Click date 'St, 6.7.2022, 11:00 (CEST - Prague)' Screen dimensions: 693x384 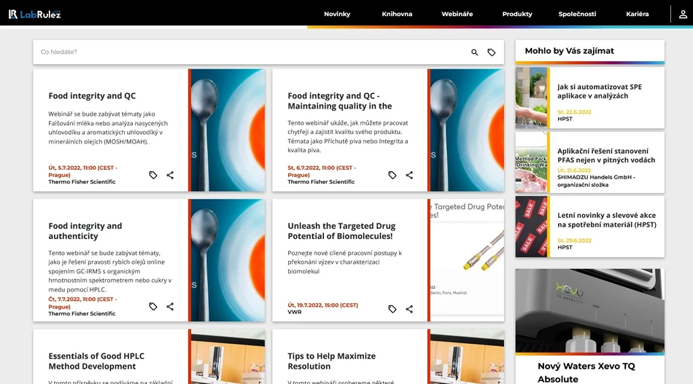point(322,171)
